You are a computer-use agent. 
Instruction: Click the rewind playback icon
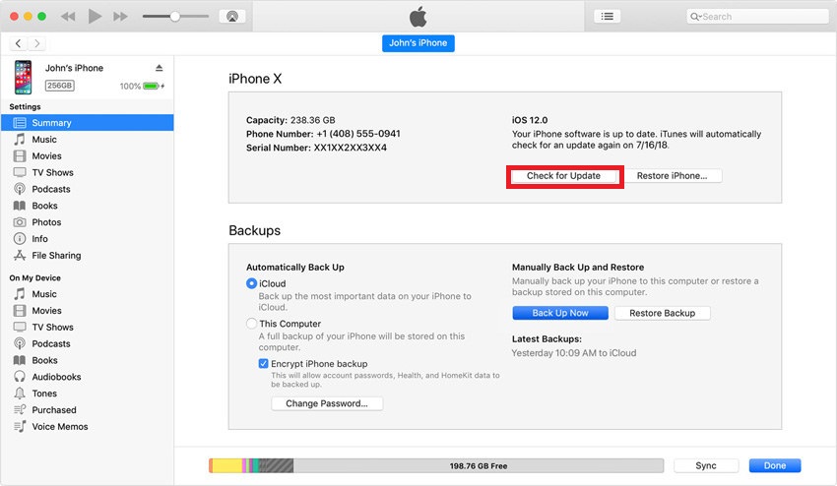point(68,17)
